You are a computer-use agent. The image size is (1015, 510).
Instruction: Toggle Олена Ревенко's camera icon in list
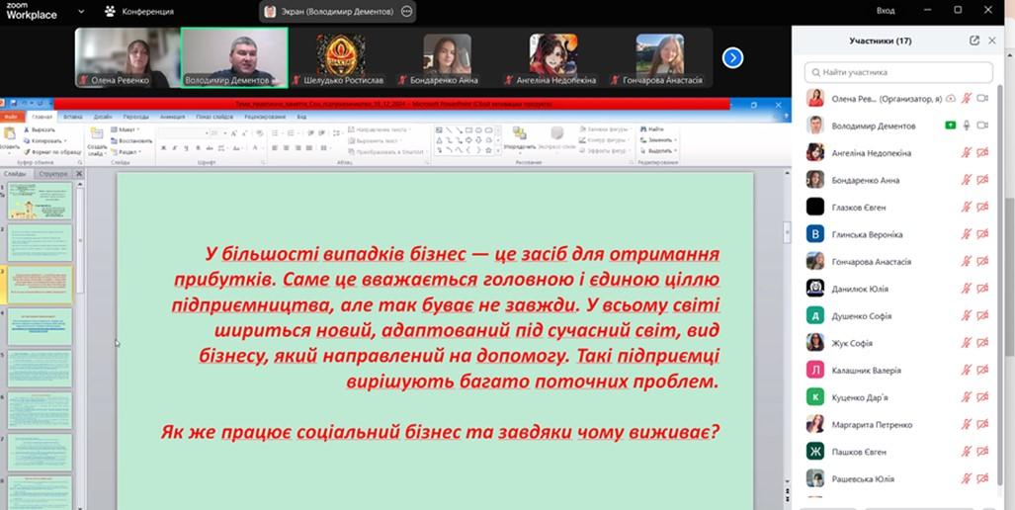pyautogui.click(x=982, y=99)
